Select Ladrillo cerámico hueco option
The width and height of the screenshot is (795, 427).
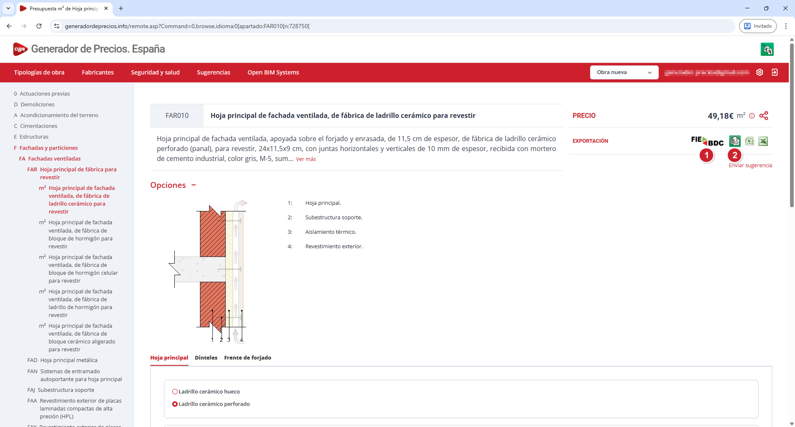(175, 392)
